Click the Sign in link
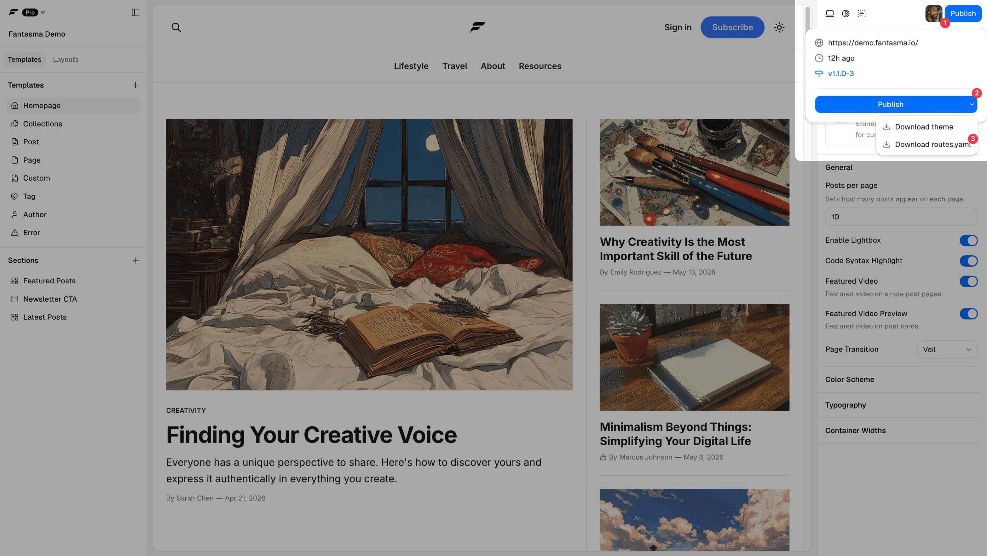 click(678, 27)
